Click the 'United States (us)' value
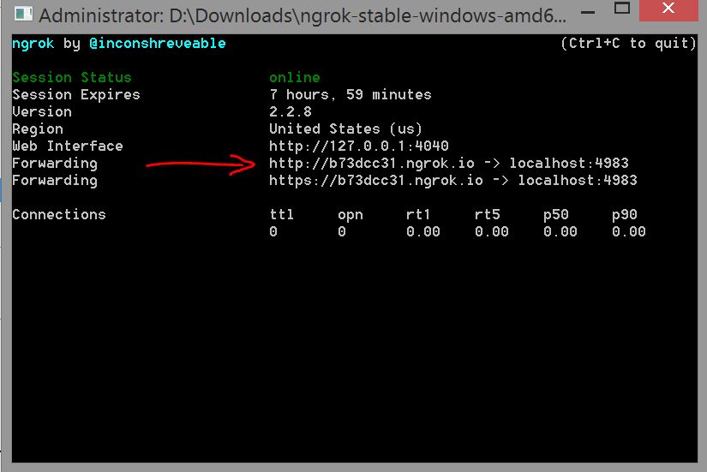 (x=346, y=129)
